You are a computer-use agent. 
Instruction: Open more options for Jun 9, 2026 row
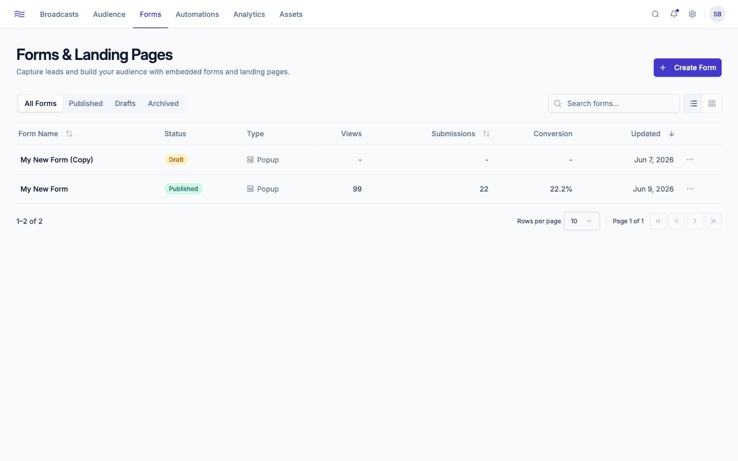pos(690,189)
